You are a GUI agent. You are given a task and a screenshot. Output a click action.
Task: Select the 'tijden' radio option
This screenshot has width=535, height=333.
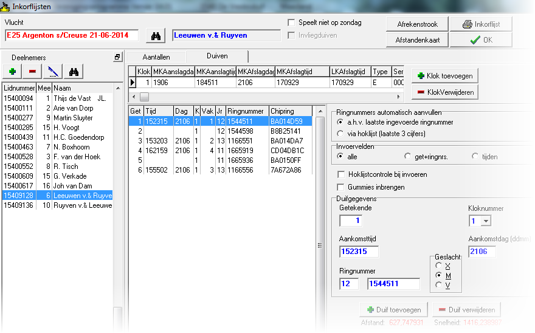pos(475,156)
